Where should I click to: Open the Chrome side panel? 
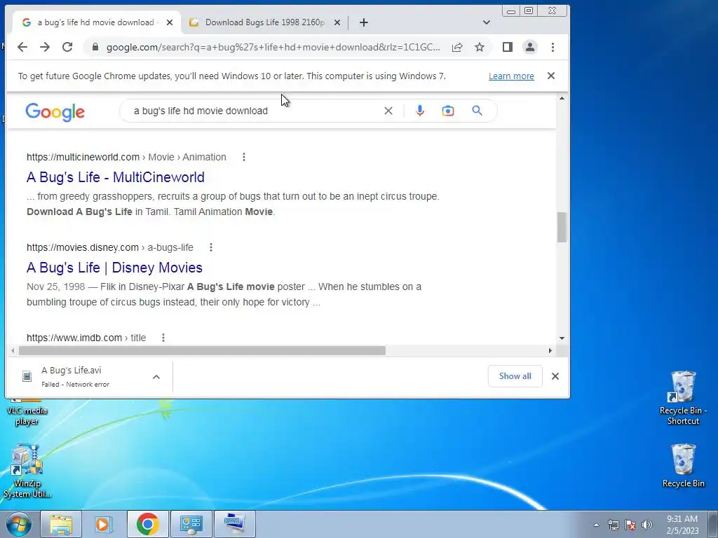[x=508, y=47]
